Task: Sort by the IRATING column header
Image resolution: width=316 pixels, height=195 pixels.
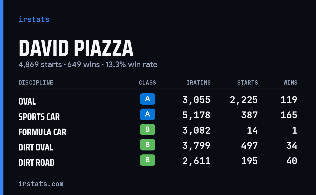Action: click(x=199, y=83)
